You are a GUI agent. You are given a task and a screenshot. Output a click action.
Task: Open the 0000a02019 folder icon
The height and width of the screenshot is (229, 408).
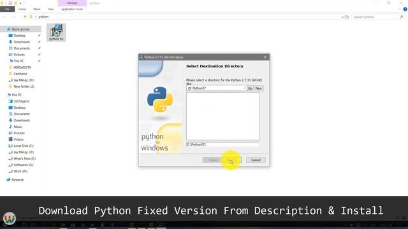[x=11, y=67]
